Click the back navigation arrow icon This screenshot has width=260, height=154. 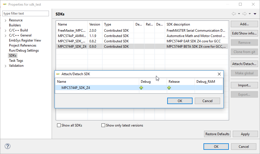tap(234, 14)
